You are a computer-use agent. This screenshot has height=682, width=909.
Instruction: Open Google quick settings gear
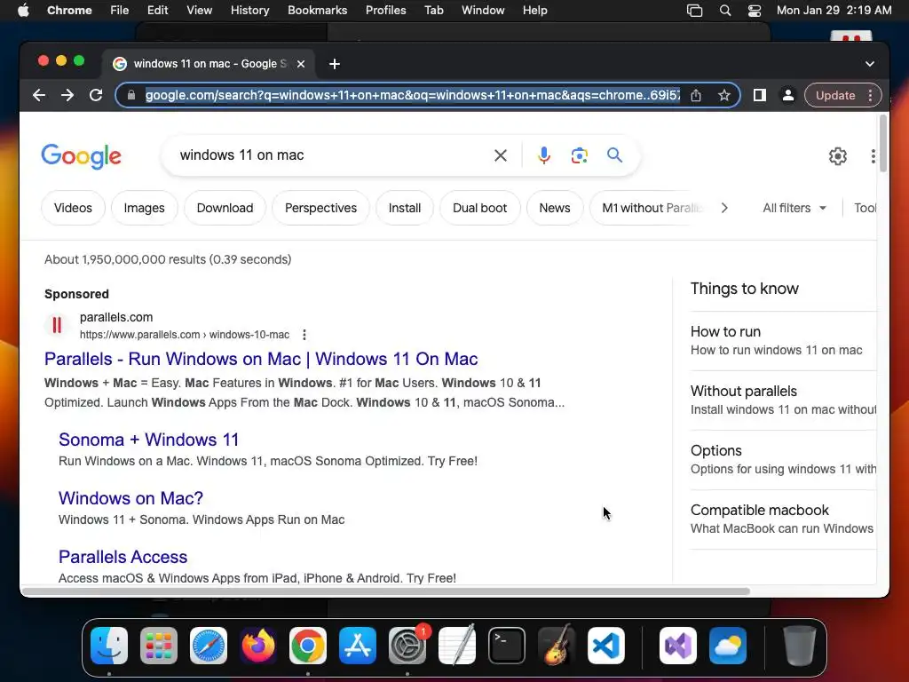[x=838, y=156]
